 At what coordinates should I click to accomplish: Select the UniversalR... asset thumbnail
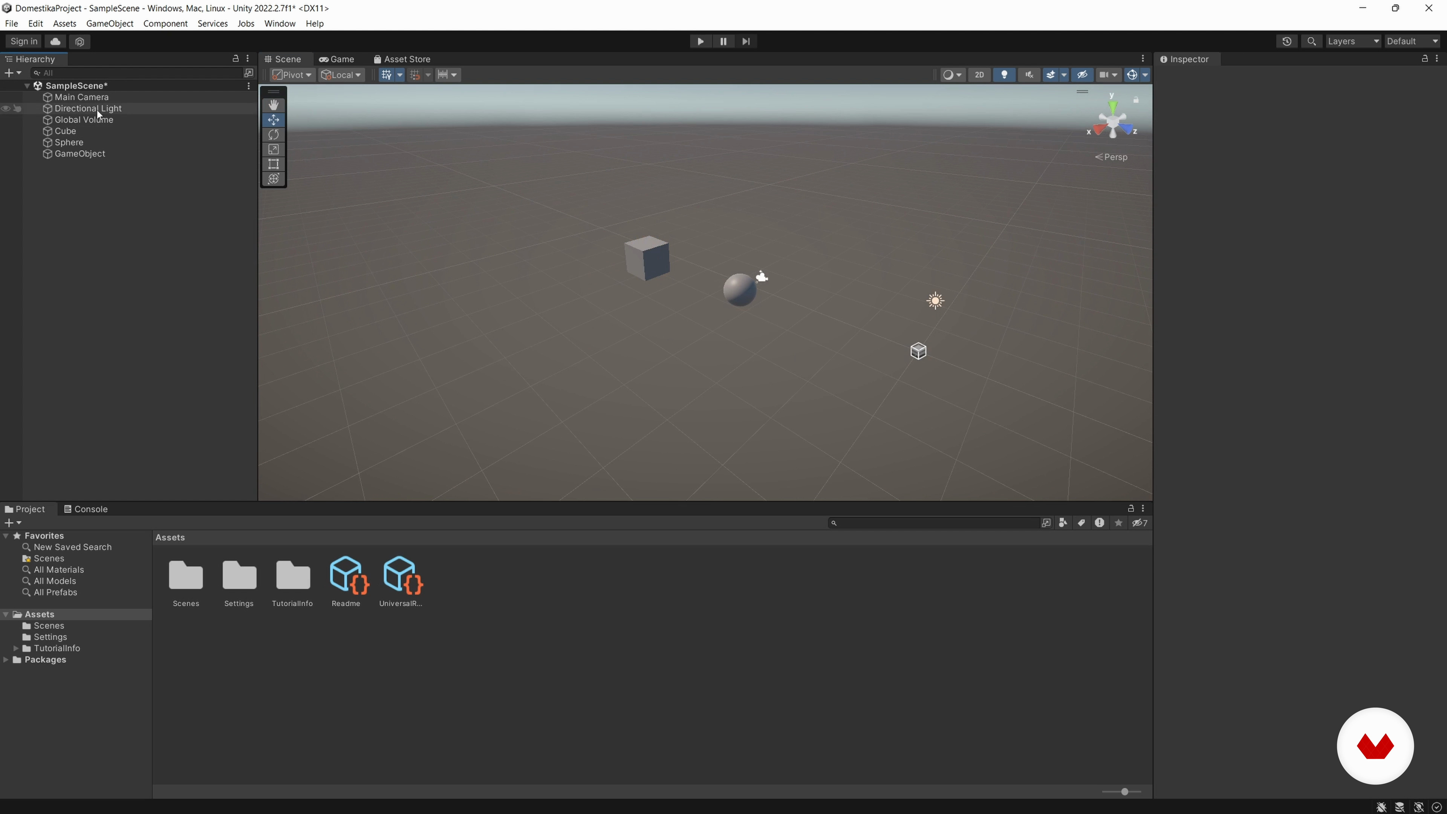click(x=401, y=581)
